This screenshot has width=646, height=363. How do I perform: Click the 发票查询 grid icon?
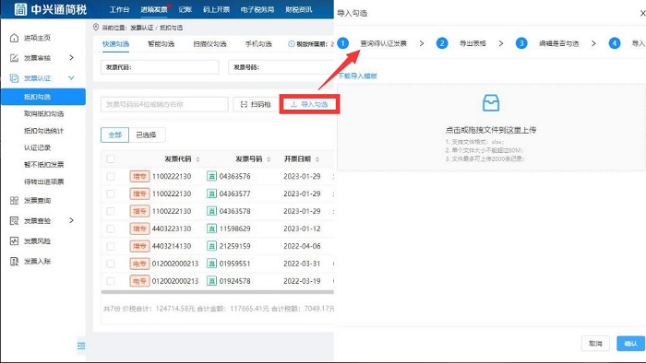point(14,200)
